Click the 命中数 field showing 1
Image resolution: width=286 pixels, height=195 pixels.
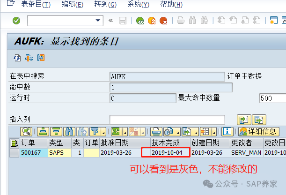(171, 88)
